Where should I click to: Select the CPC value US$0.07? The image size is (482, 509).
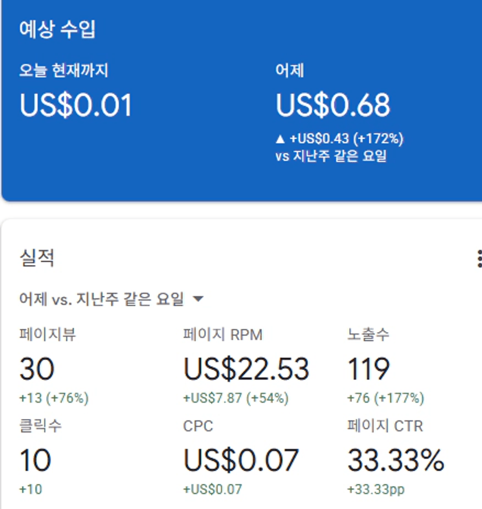click(241, 460)
